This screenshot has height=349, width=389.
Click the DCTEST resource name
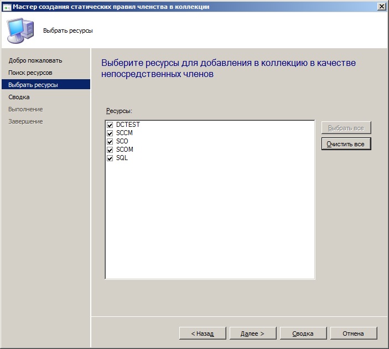(128, 125)
